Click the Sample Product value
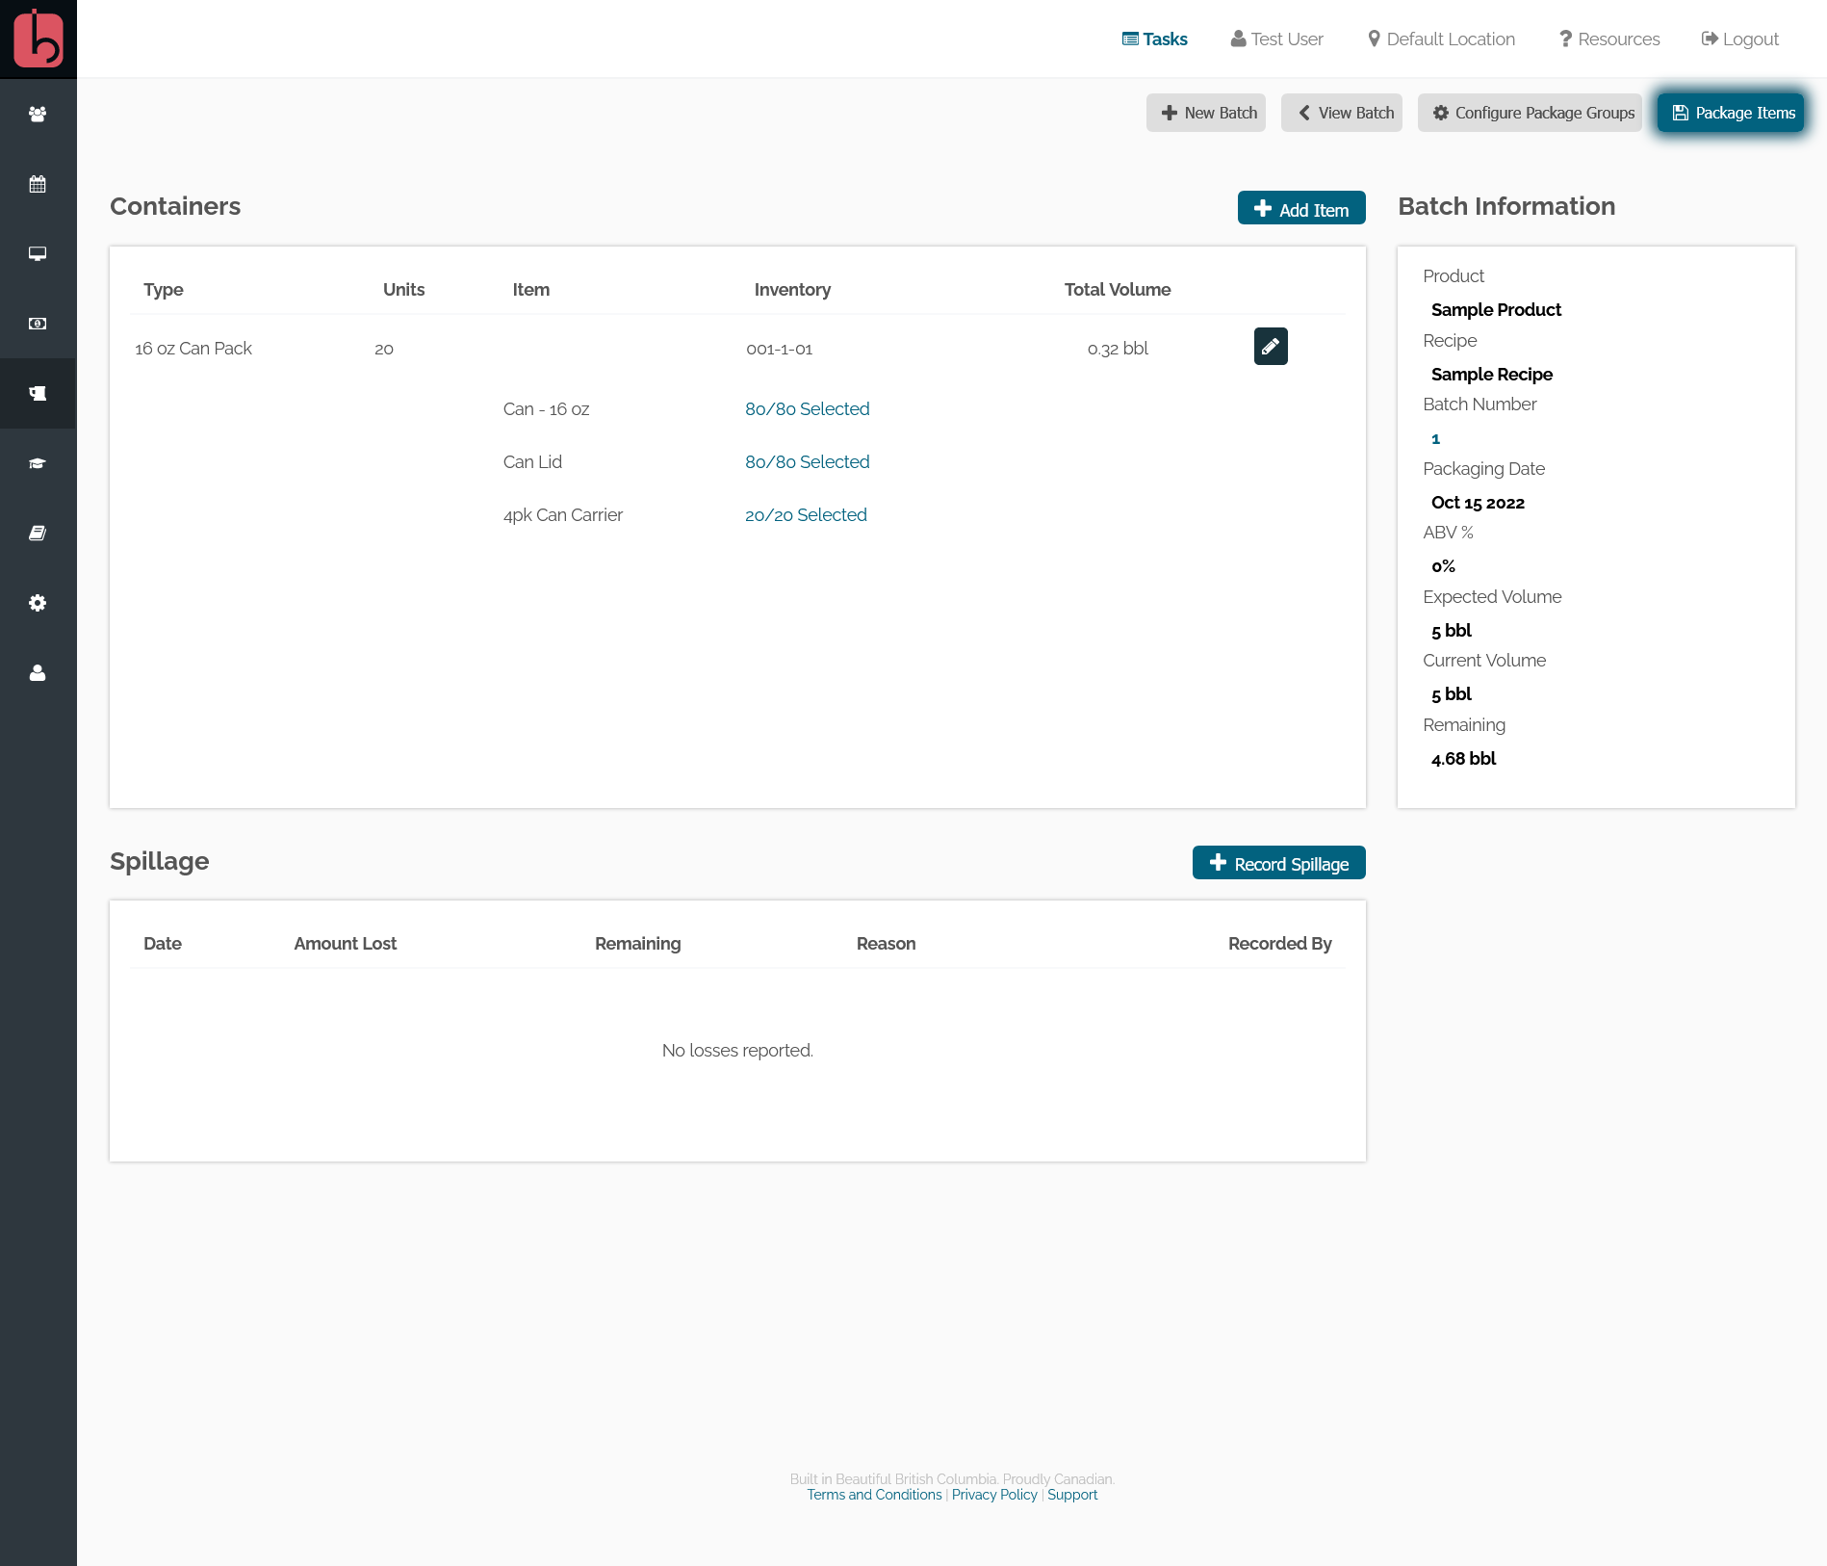Viewport: 1827px width, 1566px height. click(x=1496, y=309)
